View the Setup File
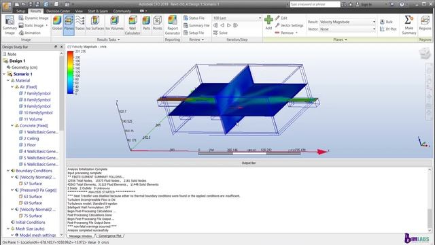This screenshot has height=245, width=435. 194,33
